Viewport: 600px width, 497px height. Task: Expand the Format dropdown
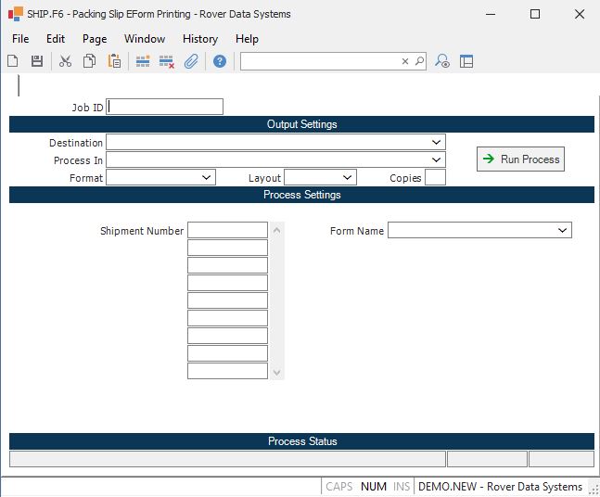click(206, 177)
